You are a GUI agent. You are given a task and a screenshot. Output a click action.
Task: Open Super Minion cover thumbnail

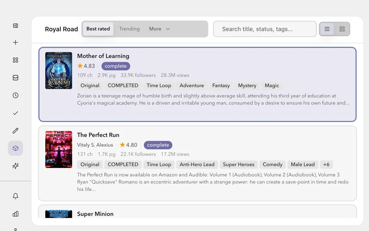tap(58, 214)
